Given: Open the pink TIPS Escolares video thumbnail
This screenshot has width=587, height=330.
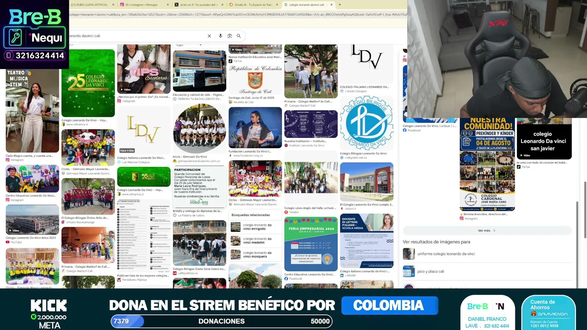Looking at the screenshot, I should point(144,69).
